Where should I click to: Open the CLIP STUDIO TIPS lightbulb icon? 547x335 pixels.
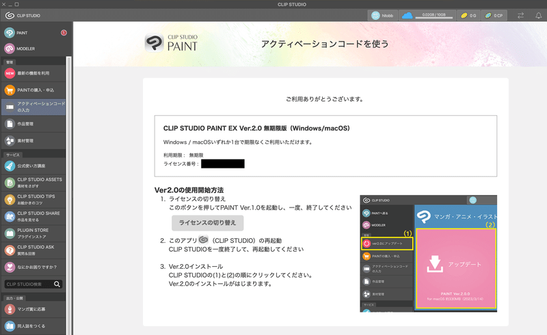10,200
